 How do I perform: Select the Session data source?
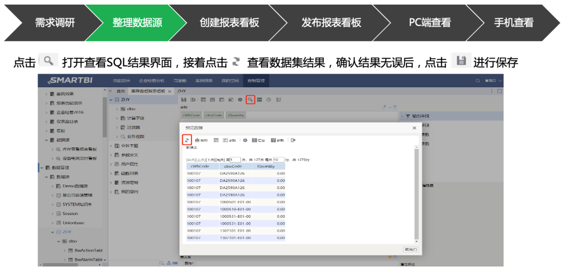70,213
